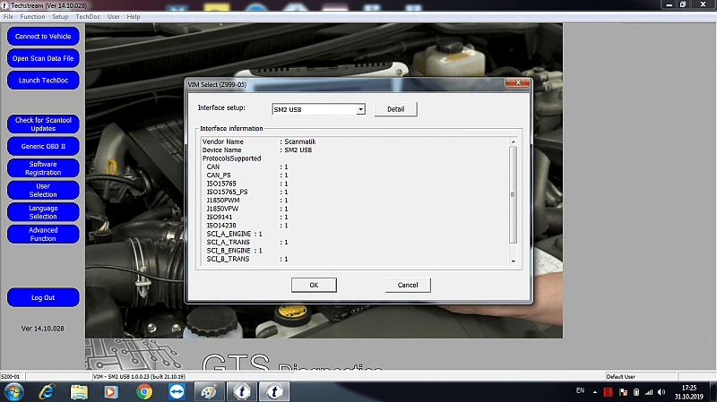Confirm VIM Select with OK
This screenshot has width=717, height=402.
point(314,285)
